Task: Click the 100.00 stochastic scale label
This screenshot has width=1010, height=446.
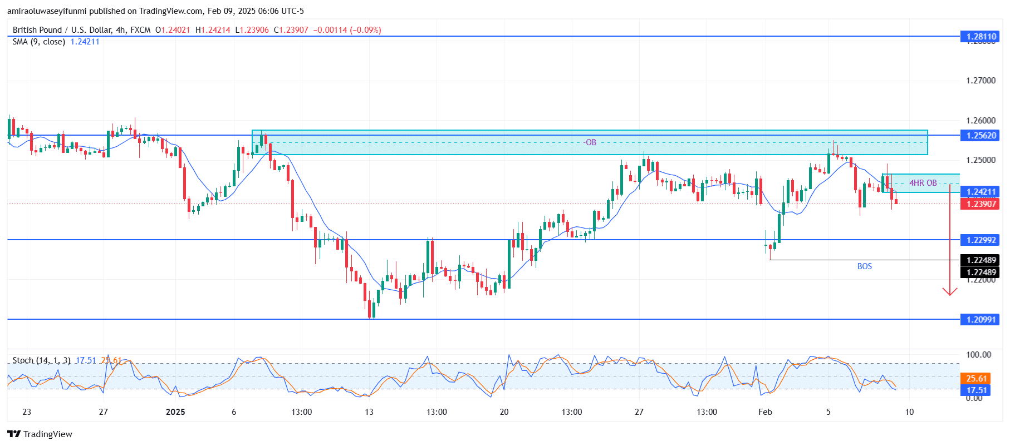Action: click(x=978, y=355)
